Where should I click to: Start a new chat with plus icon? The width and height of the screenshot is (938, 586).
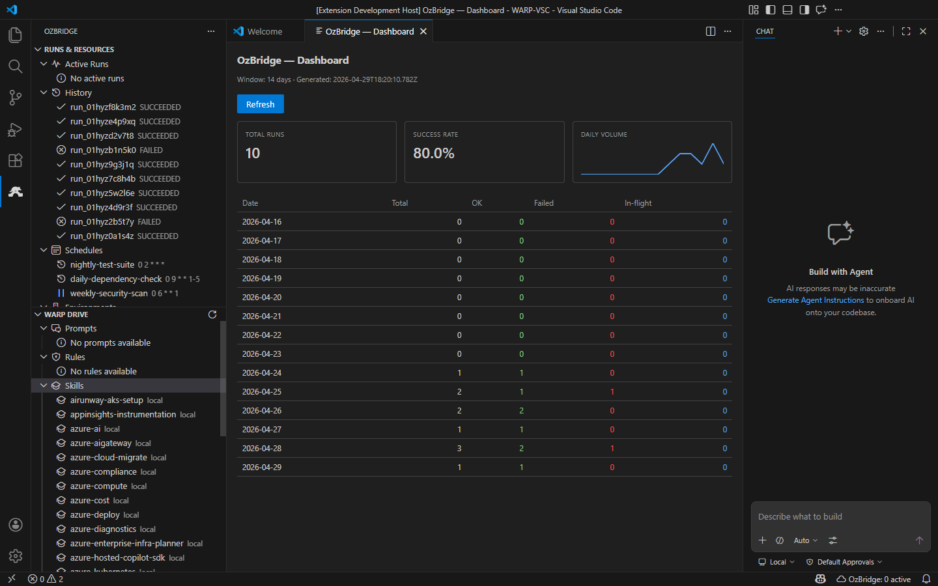(x=838, y=31)
